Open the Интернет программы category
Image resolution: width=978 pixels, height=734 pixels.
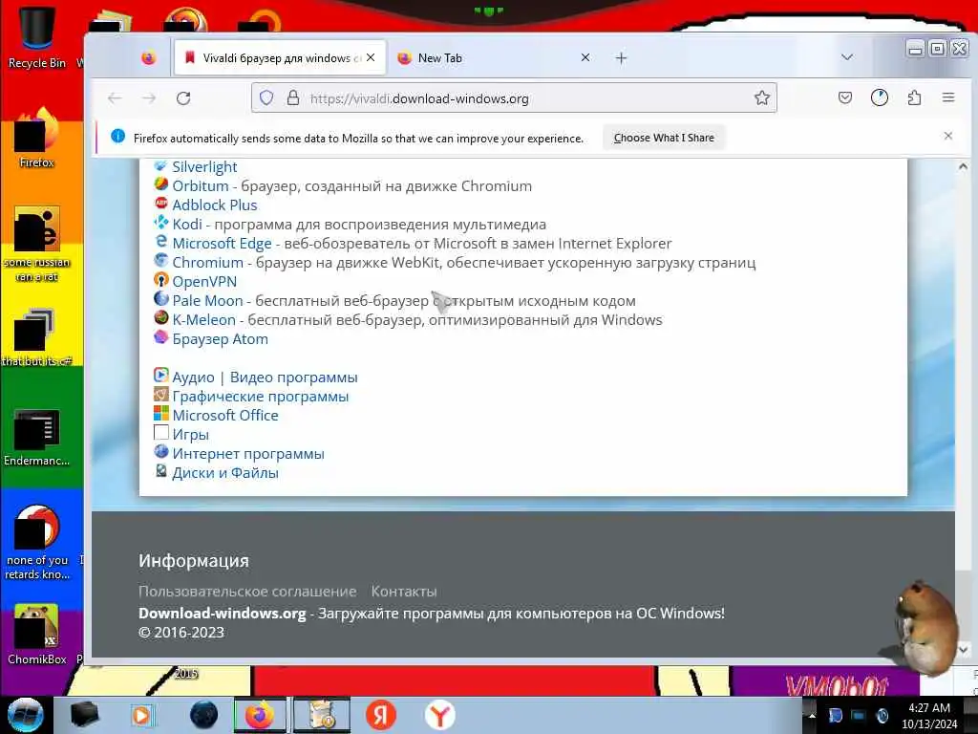[248, 454]
